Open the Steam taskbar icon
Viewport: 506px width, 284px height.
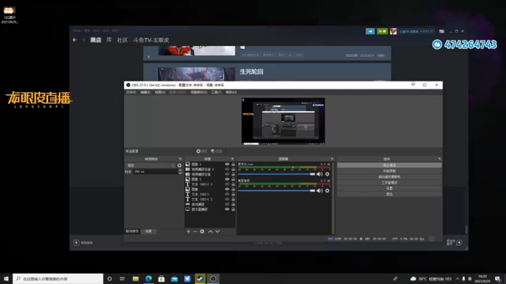click(x=200, y=279)
